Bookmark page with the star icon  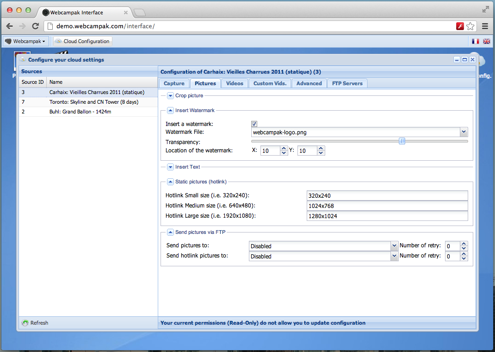(470, 26)
